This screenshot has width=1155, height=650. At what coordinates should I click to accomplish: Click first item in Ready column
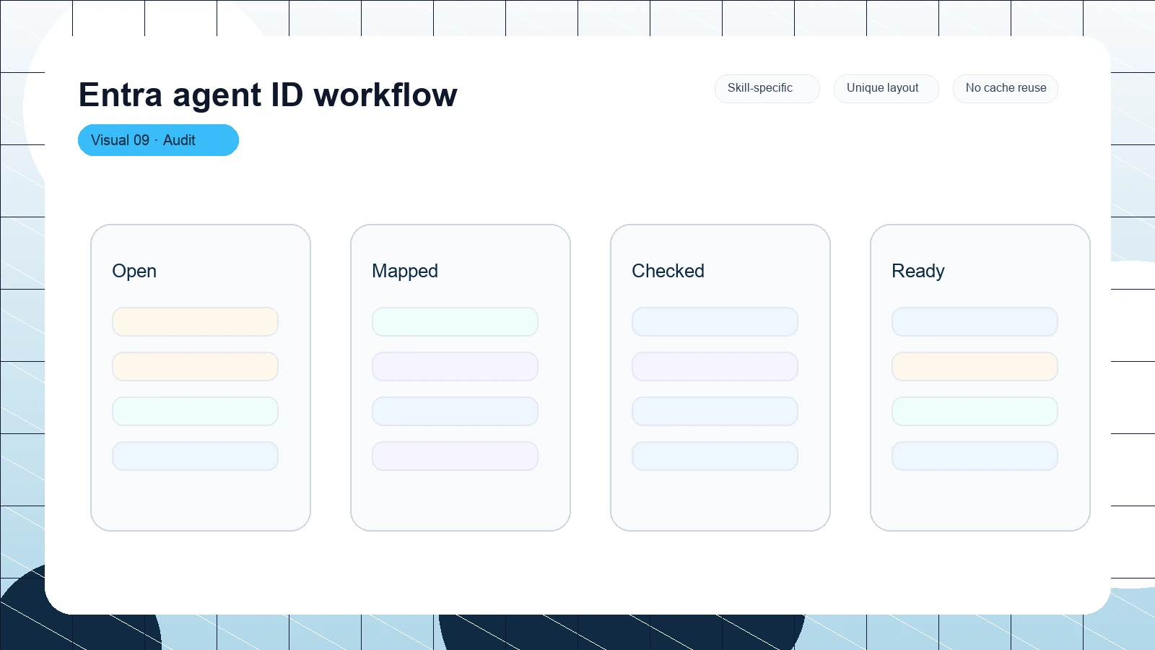coord(975,321)
